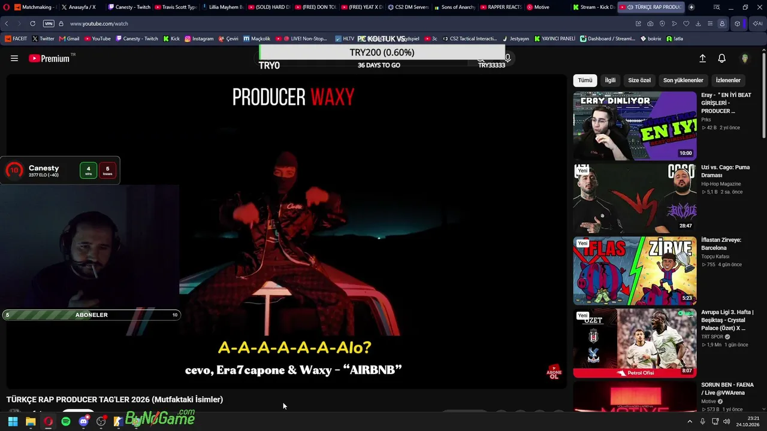The width and height of the screenshot is (767, 431).
Task: Select the 'Son yüklenenler' filter chip
Action: click(x=683, y=80)
